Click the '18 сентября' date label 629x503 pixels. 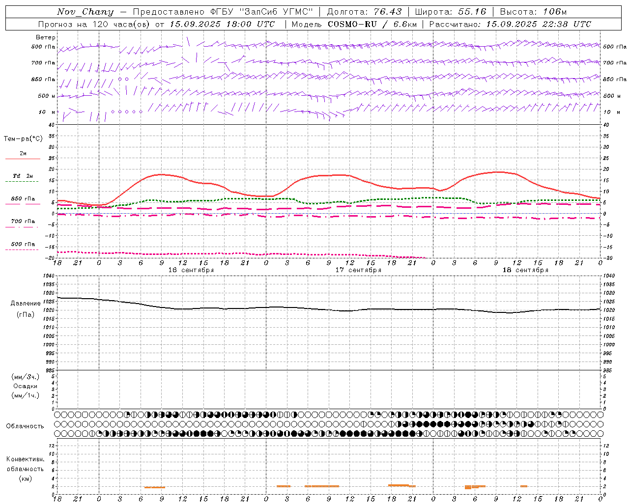tap(525, 270)
